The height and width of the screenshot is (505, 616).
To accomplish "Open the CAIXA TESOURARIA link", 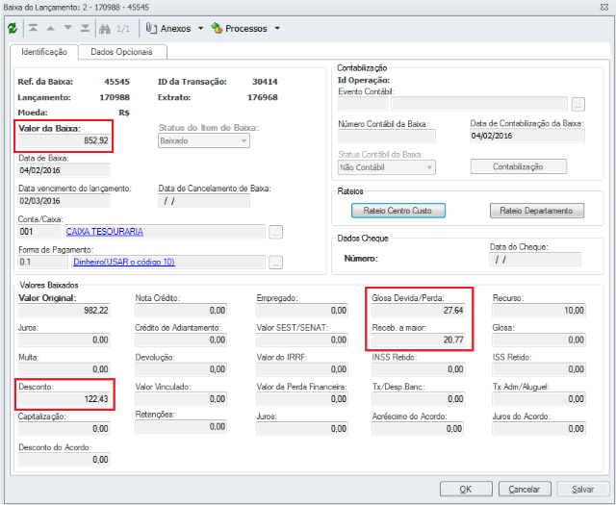I will (x=105, y=232).
